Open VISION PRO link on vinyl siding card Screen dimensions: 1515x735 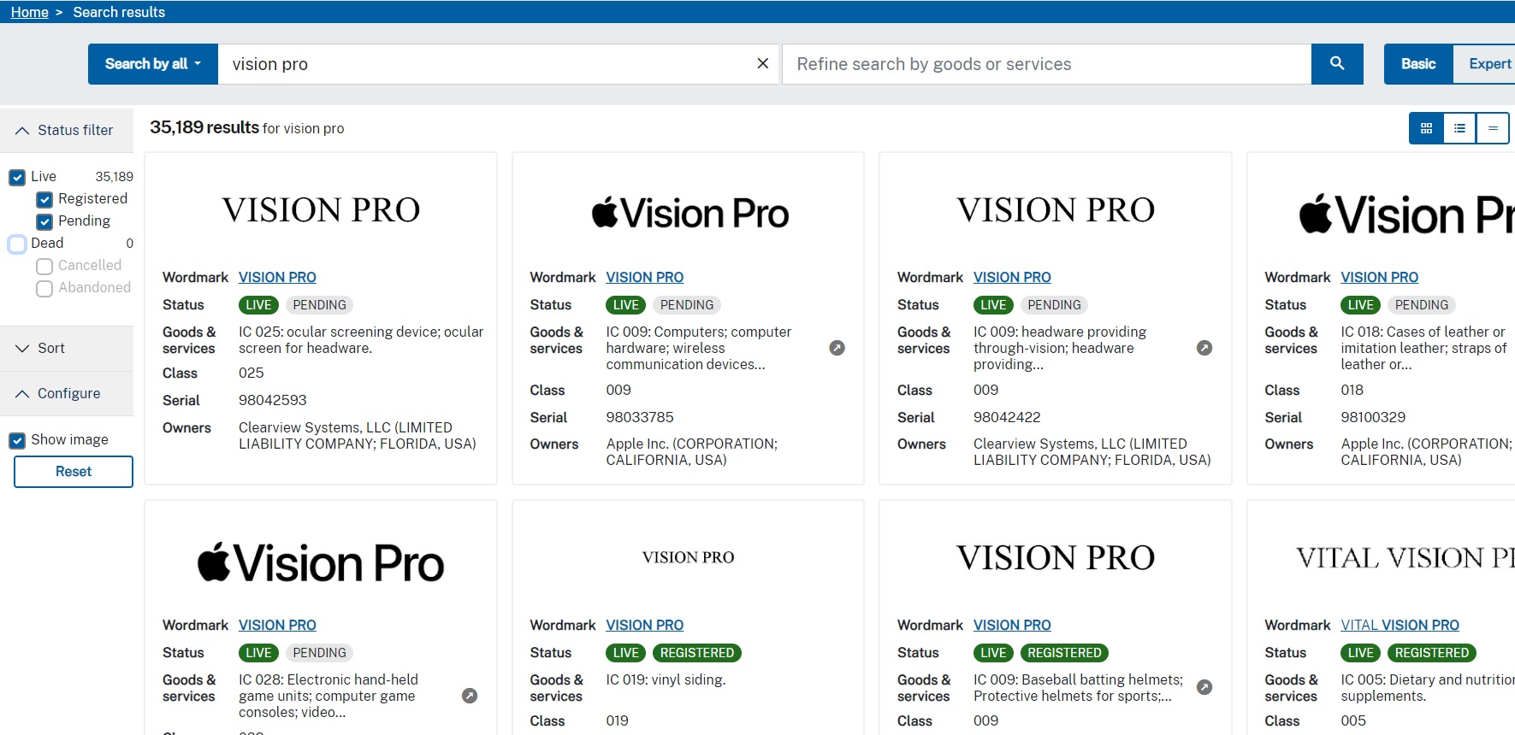(644, 625)
